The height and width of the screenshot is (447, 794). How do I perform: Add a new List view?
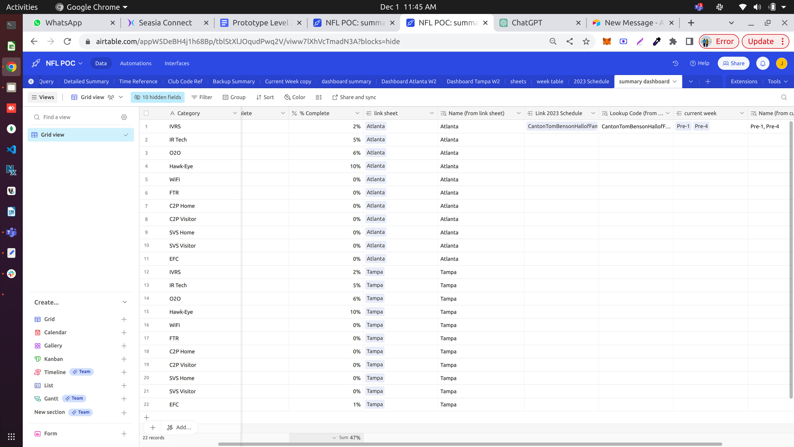tap(124, 386)
